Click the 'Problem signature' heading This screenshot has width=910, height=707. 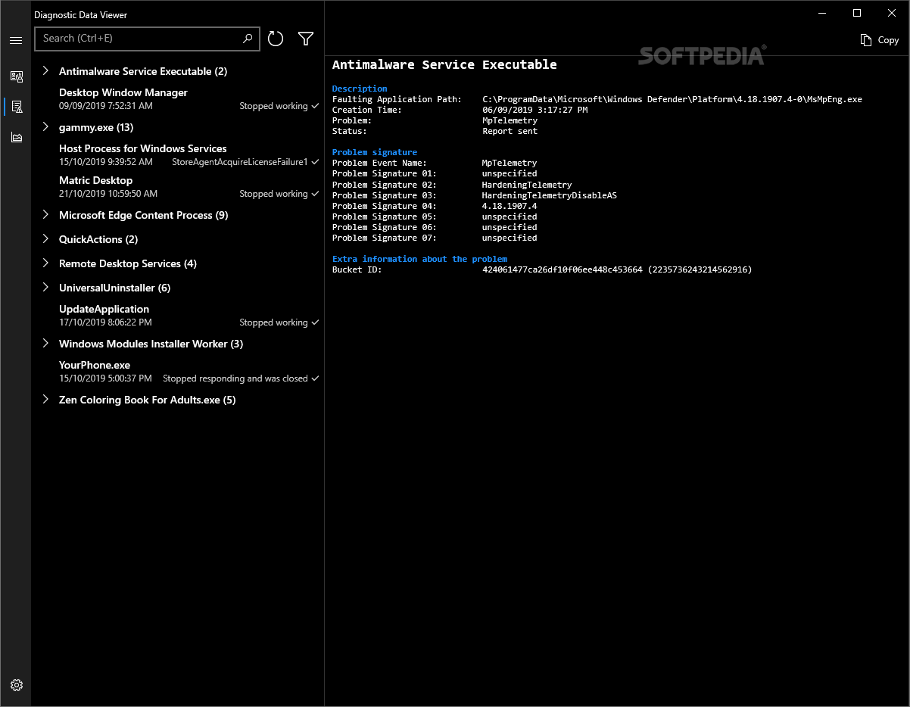tap(375, 152)
